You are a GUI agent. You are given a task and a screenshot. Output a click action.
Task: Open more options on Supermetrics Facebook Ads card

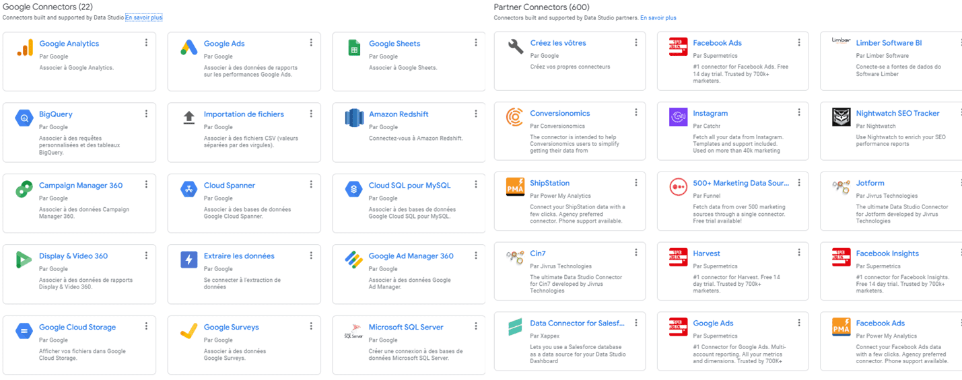(799, 42)
